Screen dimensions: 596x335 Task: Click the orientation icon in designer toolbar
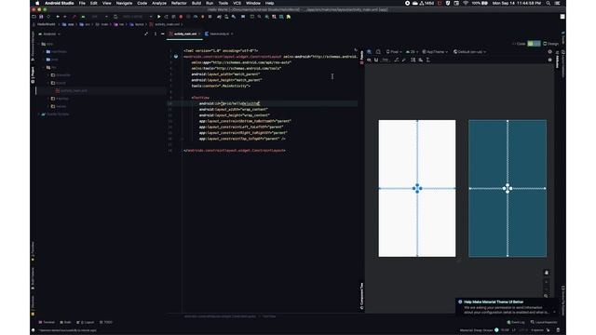tap(378, 52)
